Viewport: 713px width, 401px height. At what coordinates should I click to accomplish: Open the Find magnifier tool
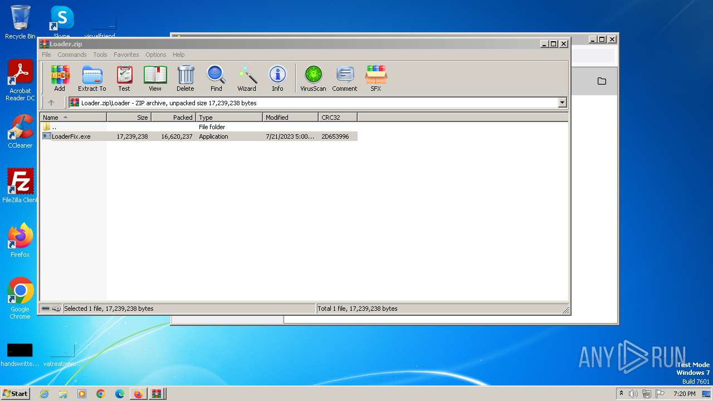(x=216, y=79)
